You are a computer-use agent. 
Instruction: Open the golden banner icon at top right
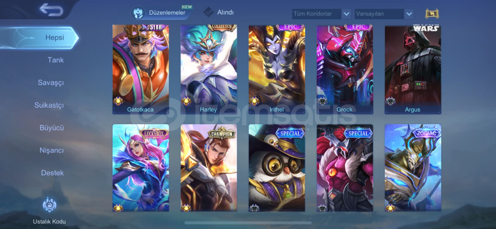(x=432, y=14)
